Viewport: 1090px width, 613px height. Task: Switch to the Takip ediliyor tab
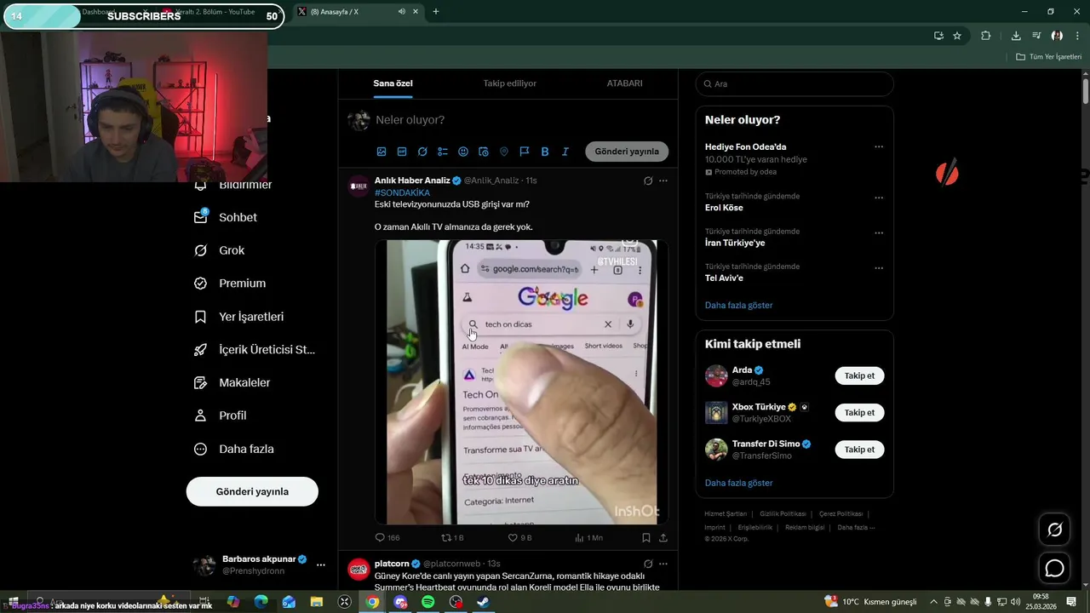[510, 83]
